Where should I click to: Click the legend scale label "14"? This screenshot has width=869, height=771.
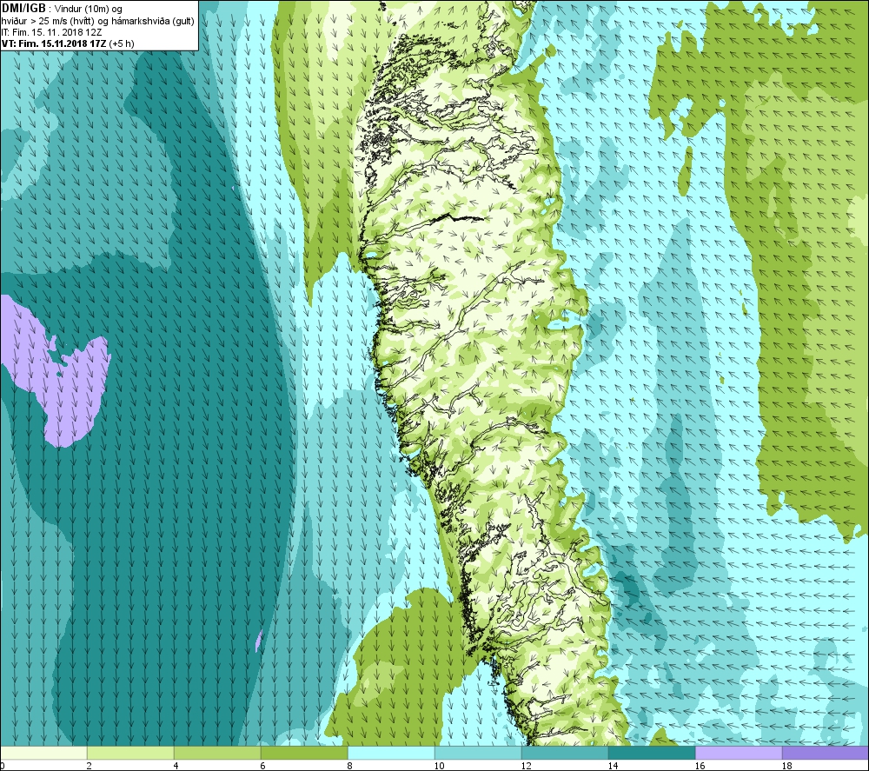click(x=613, y=766)
